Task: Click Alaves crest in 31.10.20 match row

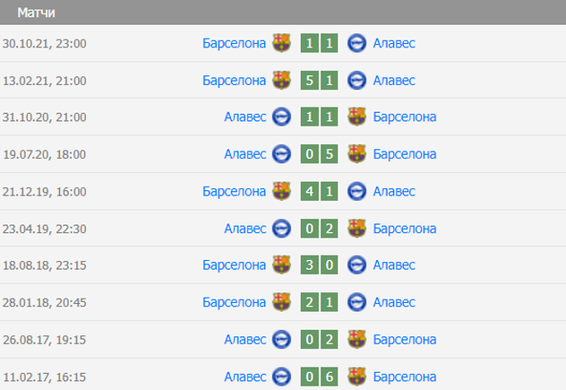Action: [281, 117]
